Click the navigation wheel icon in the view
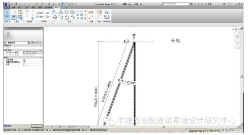This screenshot has height=135, width=248. click(237, 36)
